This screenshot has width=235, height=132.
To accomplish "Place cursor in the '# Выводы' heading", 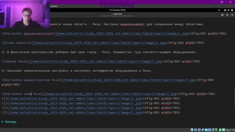I will coord(9,122).
